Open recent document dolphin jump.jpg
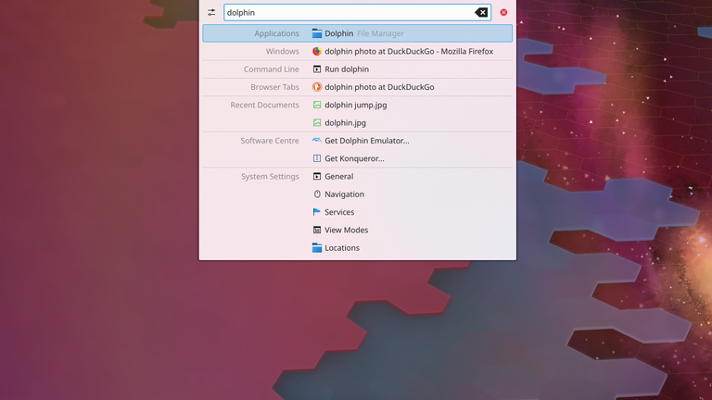This screenshot has height=400, width=712. tap(357, 105)
